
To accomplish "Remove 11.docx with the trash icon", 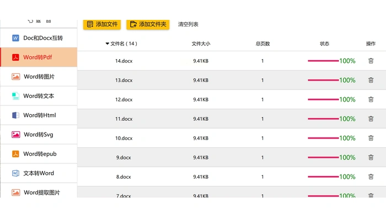I will pos(371,119).
